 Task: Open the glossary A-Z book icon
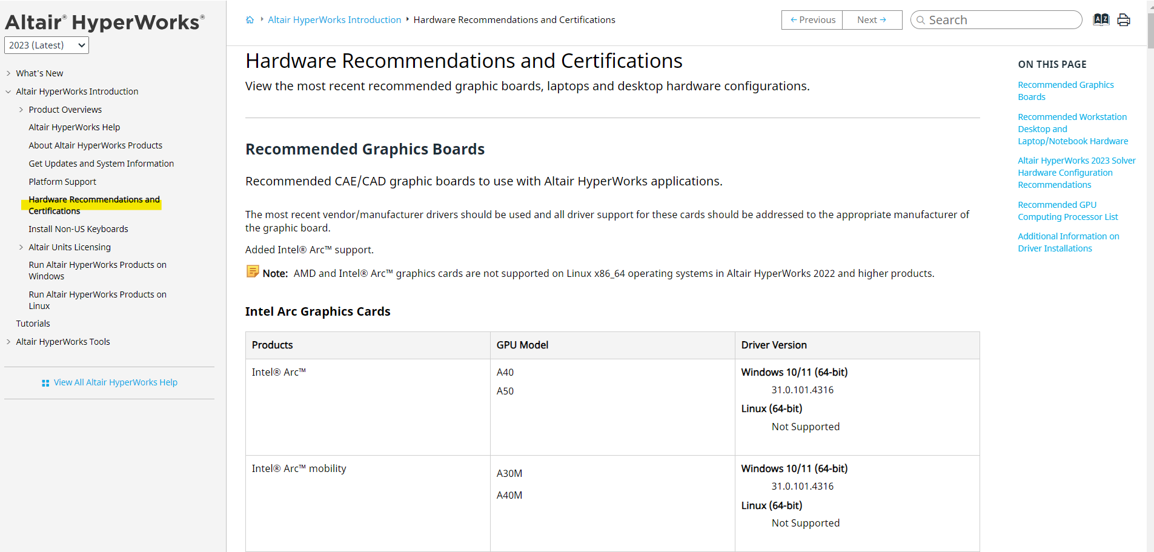[1101, 20]
